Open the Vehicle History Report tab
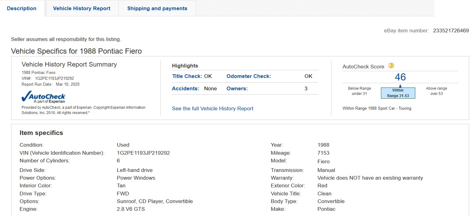Screen dimensions: 470x216 [82, 8]
